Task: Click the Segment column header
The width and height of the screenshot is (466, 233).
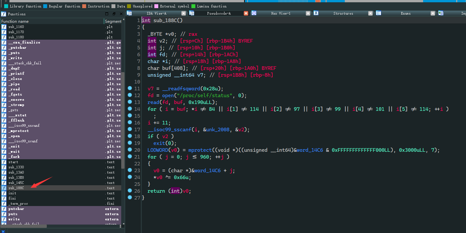Action: click(x=113, y=21)
